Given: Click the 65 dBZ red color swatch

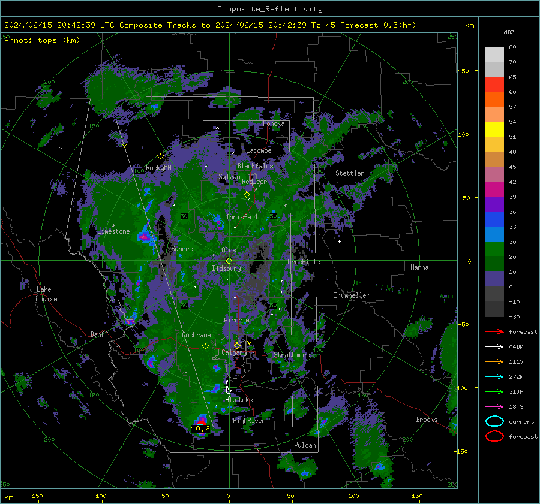Looking at the screenshot, I should [494, 84].
